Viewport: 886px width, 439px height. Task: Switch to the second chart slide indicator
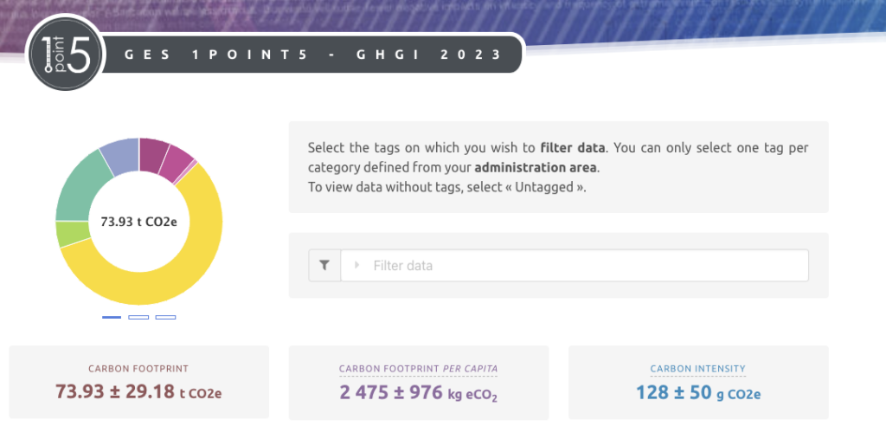click(x=138, y=317)
